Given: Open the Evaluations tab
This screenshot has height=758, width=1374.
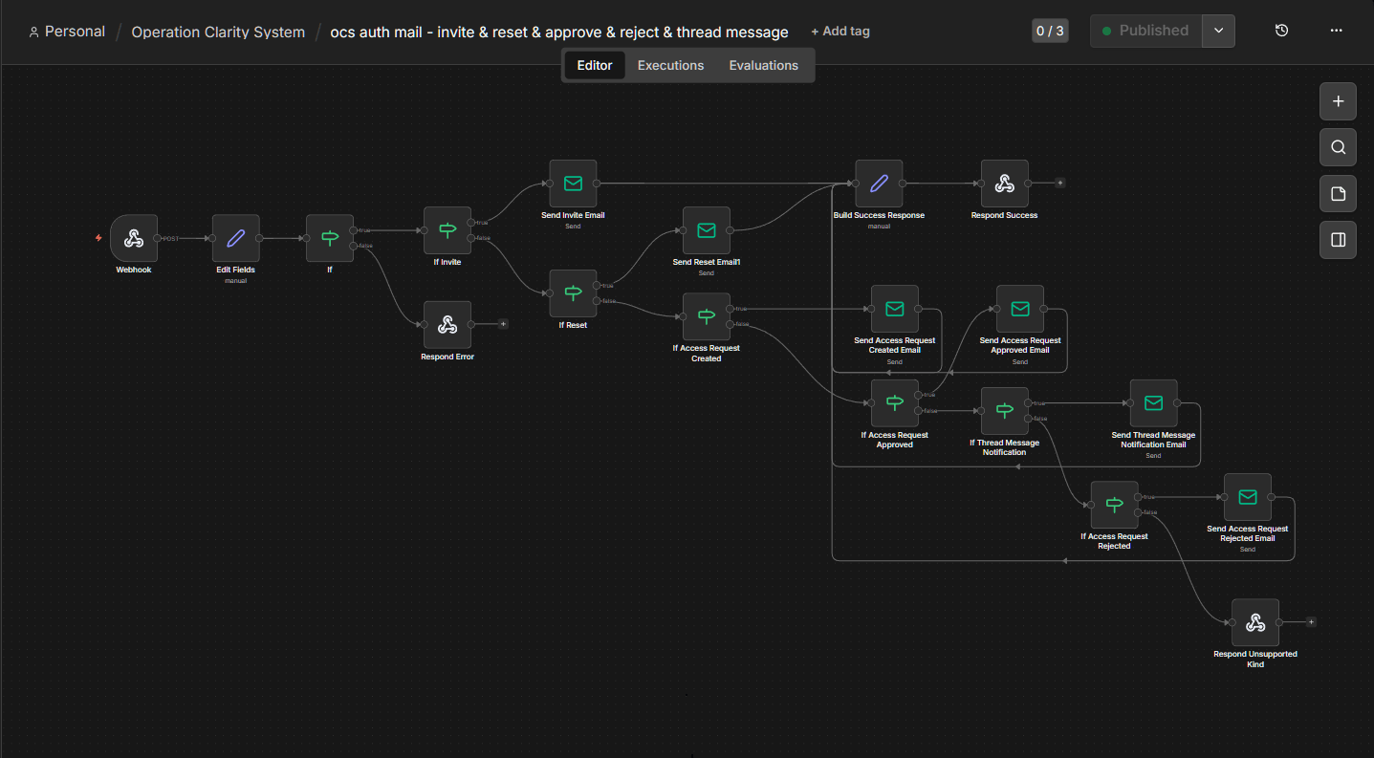Looking at the screenshot, I should (763, 64).
